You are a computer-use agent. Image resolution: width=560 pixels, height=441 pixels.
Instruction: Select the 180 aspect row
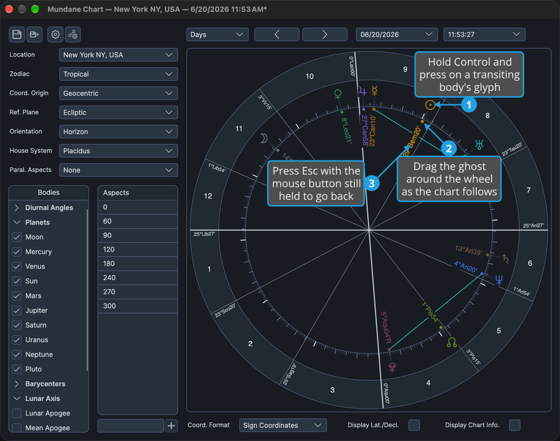point(137,264)
